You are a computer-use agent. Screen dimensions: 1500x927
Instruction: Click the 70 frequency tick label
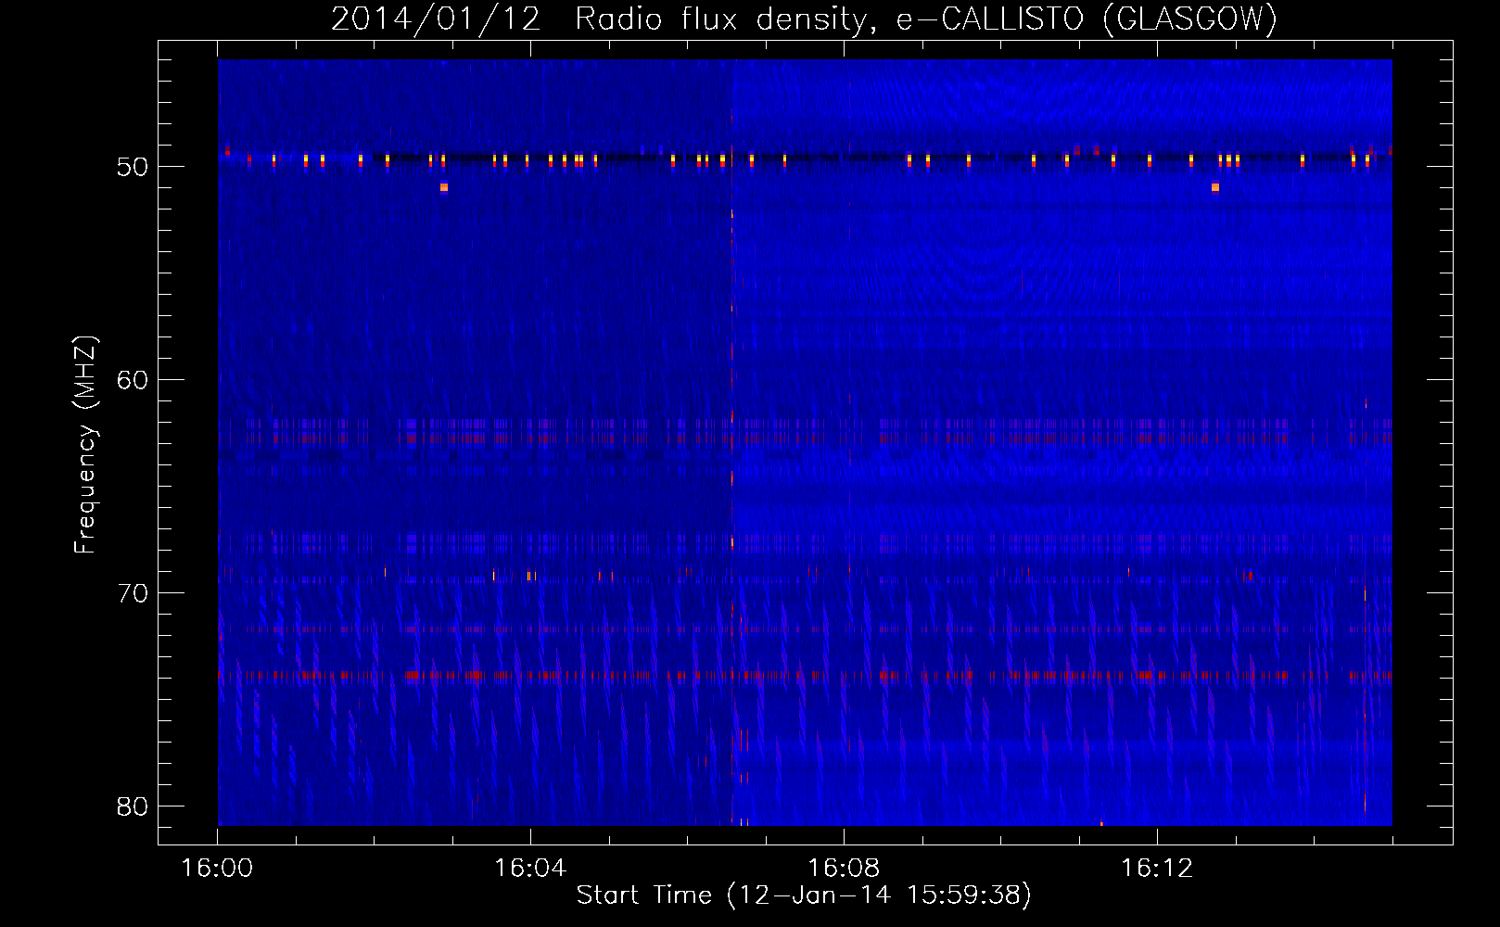click(x=133, y=593)
